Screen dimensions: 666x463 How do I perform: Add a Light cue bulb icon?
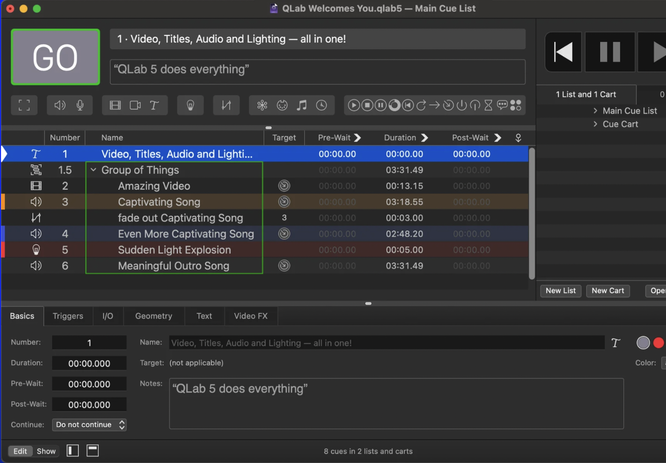coord(190,105)
